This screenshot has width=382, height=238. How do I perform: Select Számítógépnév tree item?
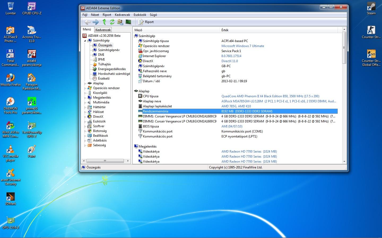[x=109, y=50]
